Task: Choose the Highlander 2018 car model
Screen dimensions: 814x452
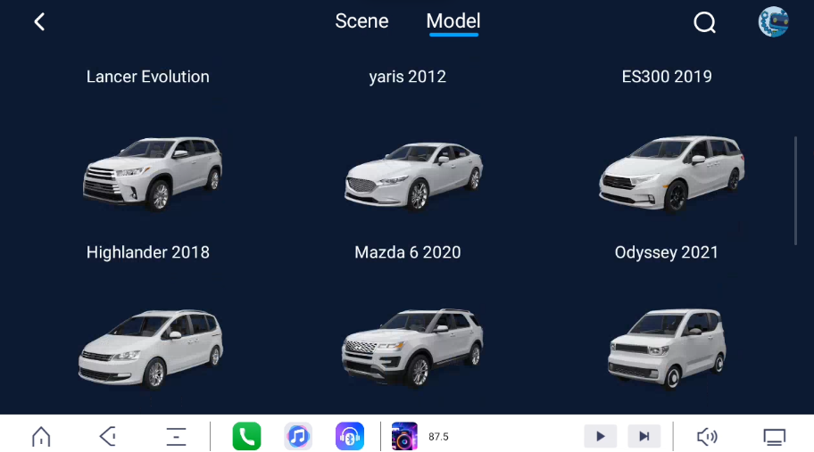Action: pos(153,174)
